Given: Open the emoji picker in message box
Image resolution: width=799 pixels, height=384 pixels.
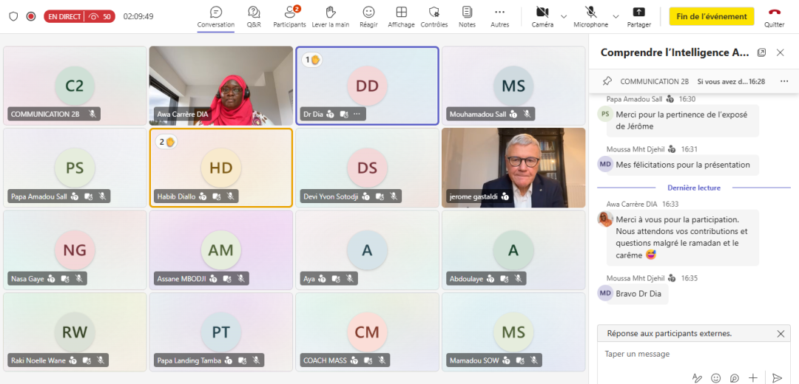Looking at the screenshot, I should pyautogui.click(x=715, y=377).
